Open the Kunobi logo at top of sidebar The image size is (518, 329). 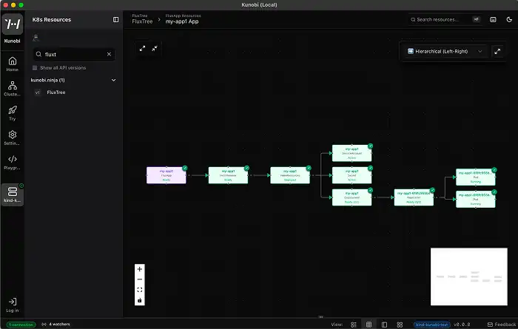tap(13, 24)
